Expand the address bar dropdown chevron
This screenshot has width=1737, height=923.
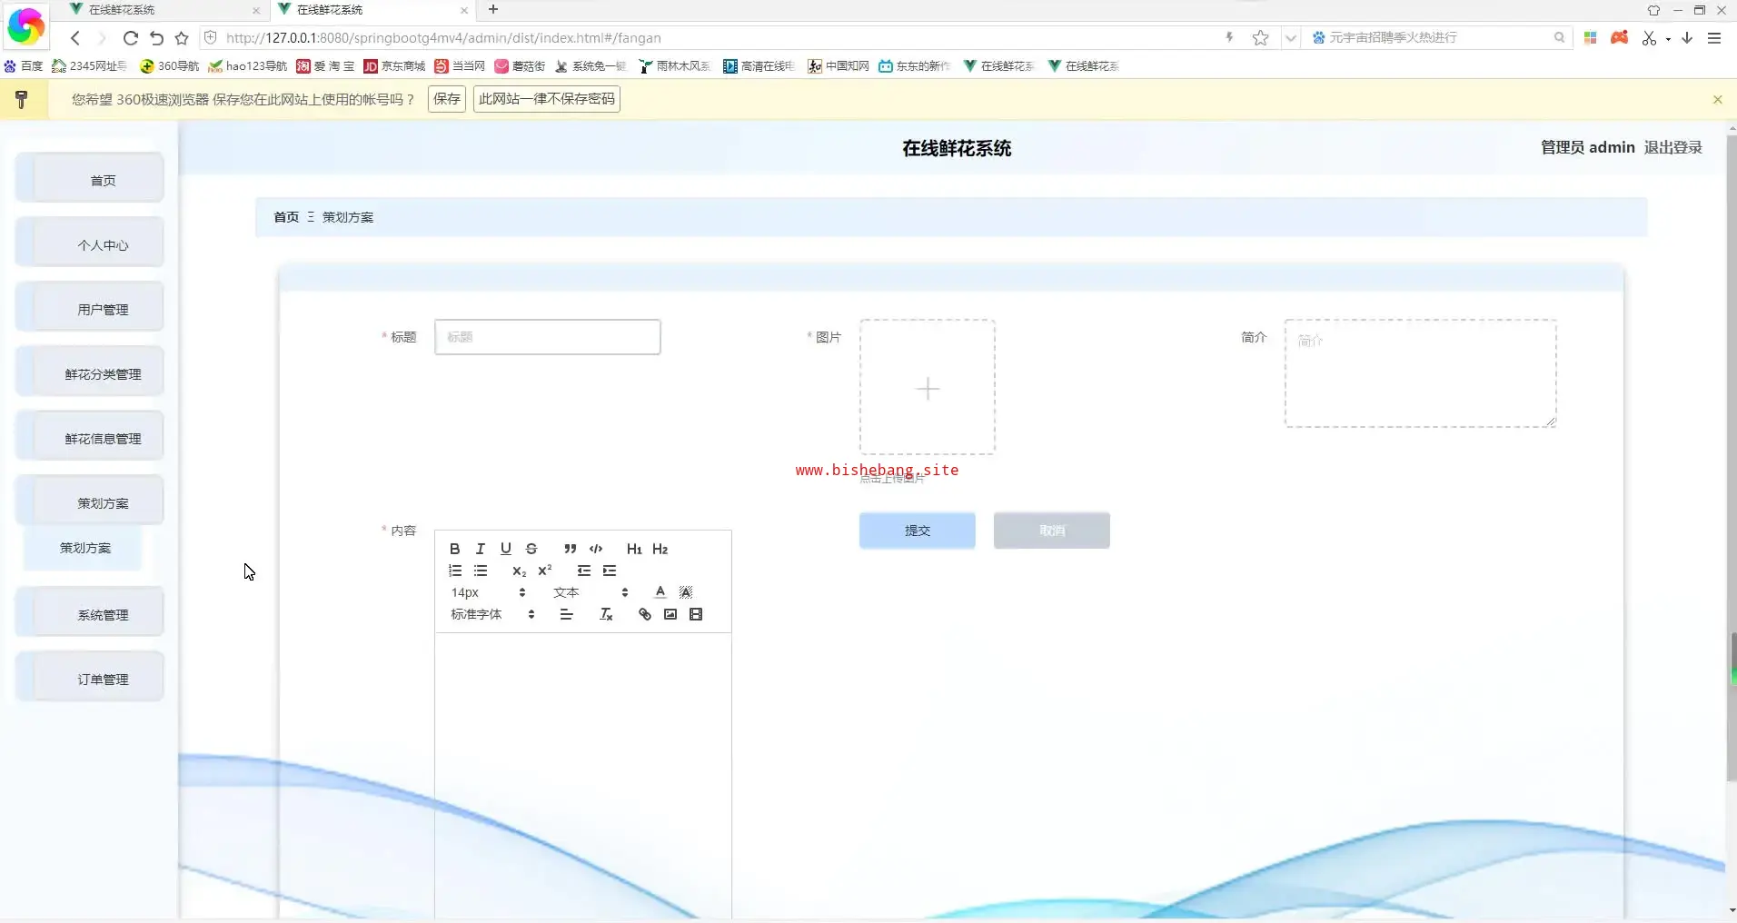tap(1290, 38)
